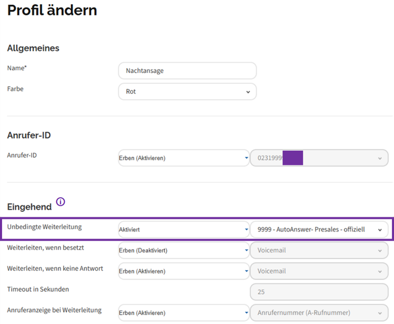
Task: Open the Voicemail target dropdown for keine Antwort
Action: (319, 271)
